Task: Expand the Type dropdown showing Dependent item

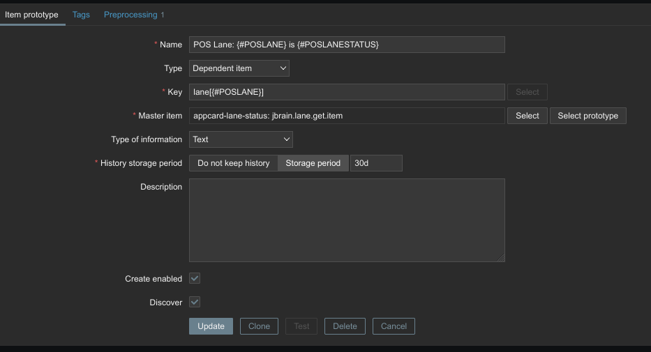Action: point(239,68)
